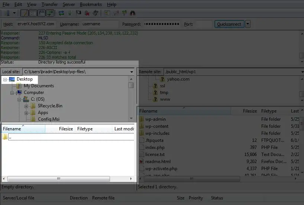This screenshot has width=304, height=205.
Task: Collapse the Desktop tree node
Action: pyautogui.click(x=5, y=79)
